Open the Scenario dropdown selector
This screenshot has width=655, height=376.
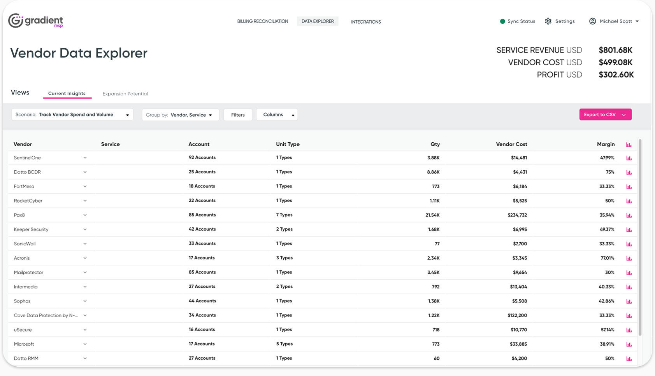tap(72, 115)
